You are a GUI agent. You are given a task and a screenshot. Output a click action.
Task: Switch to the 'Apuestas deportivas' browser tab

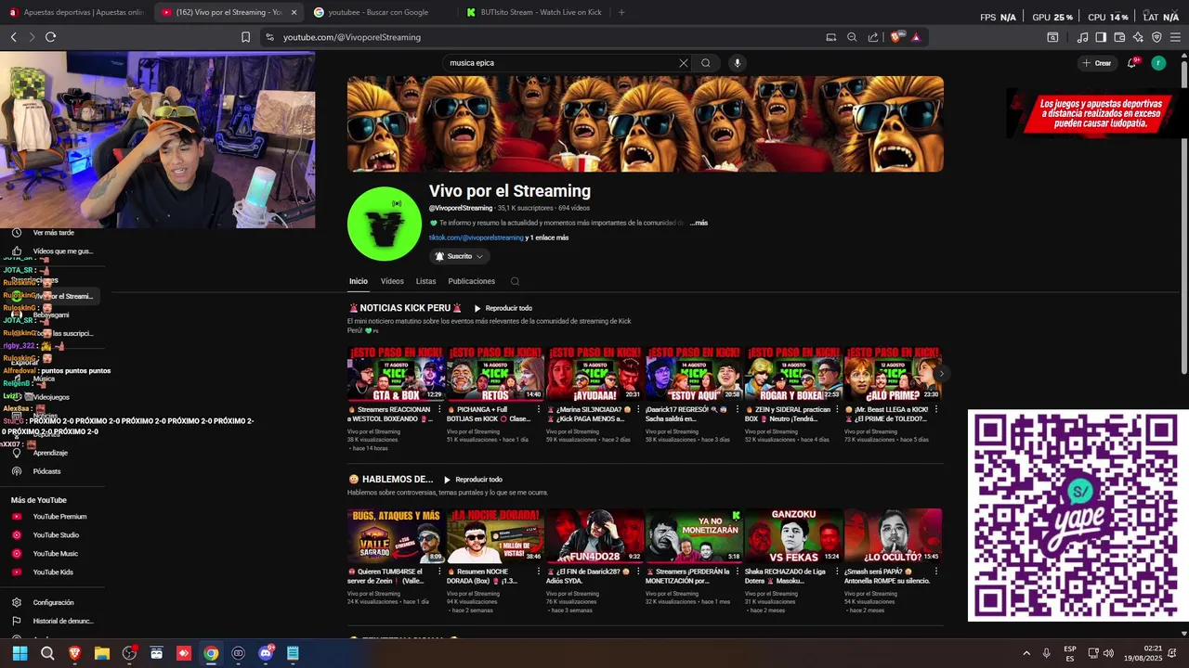76,12
